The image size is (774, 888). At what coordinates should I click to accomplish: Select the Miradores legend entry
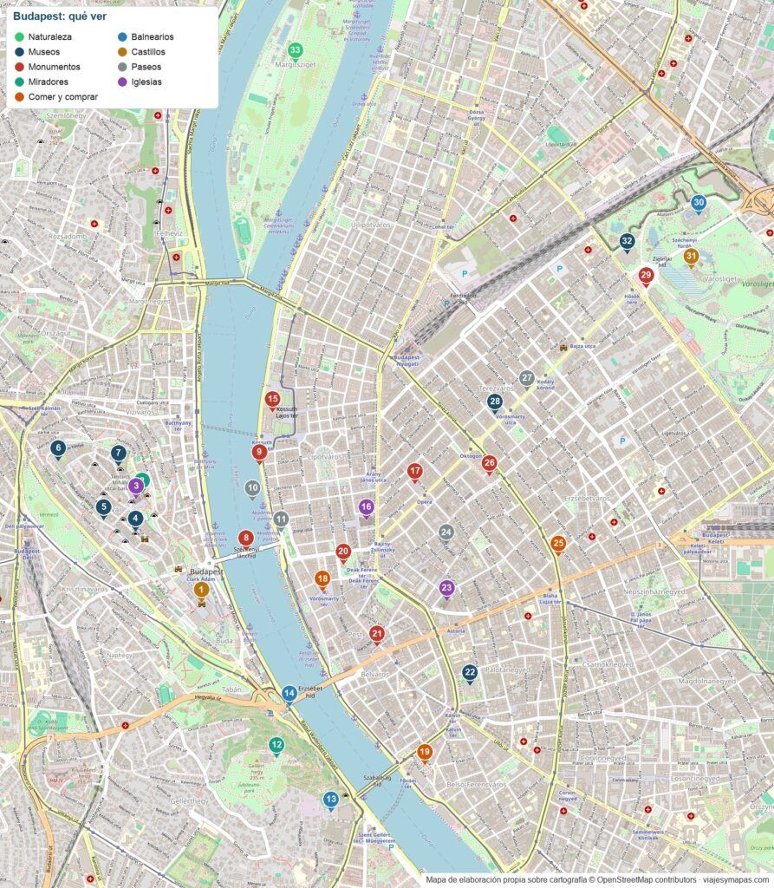(42, 82)
